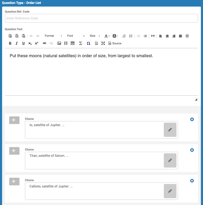
Task: Increase the indent
Action: tap(145, 36)
